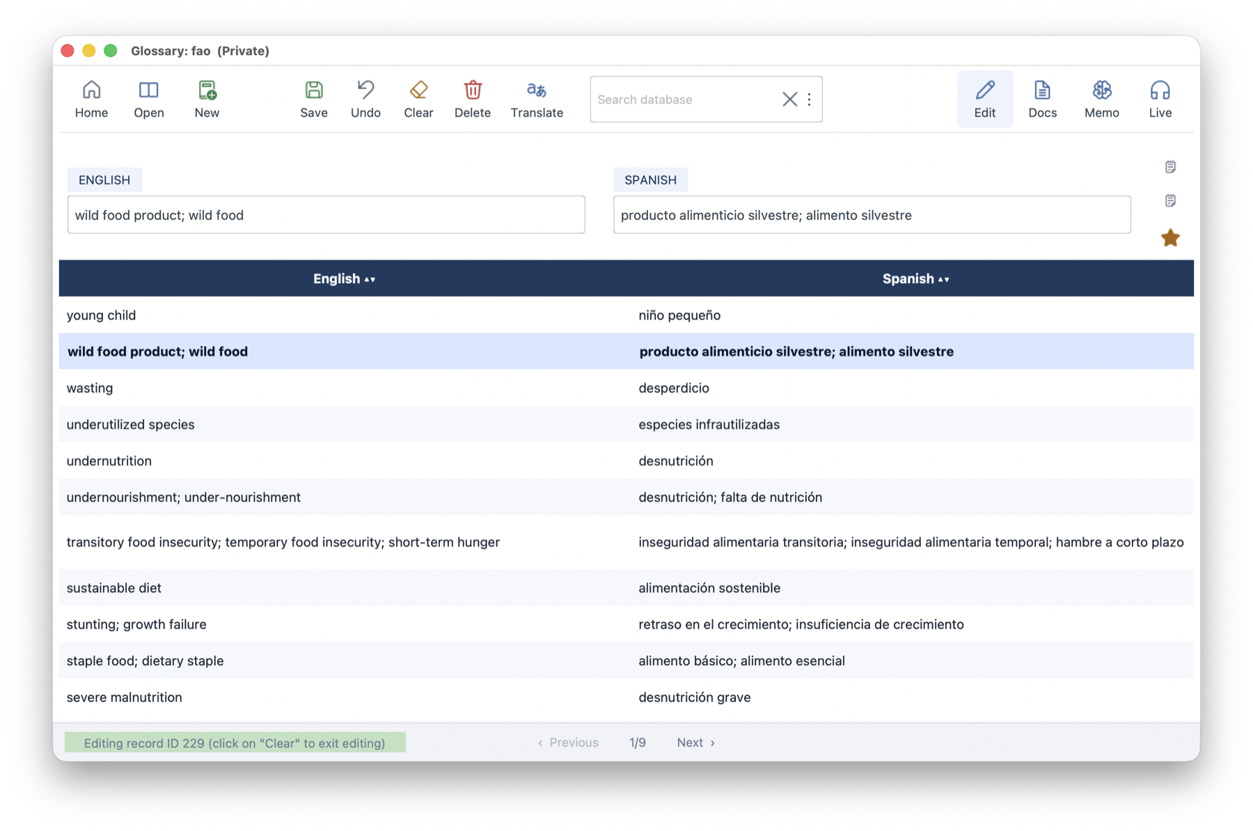Click Spanish cell 'niño pequeño'
The width and height of the screenshot is (1253, 831).
[679, 315]
